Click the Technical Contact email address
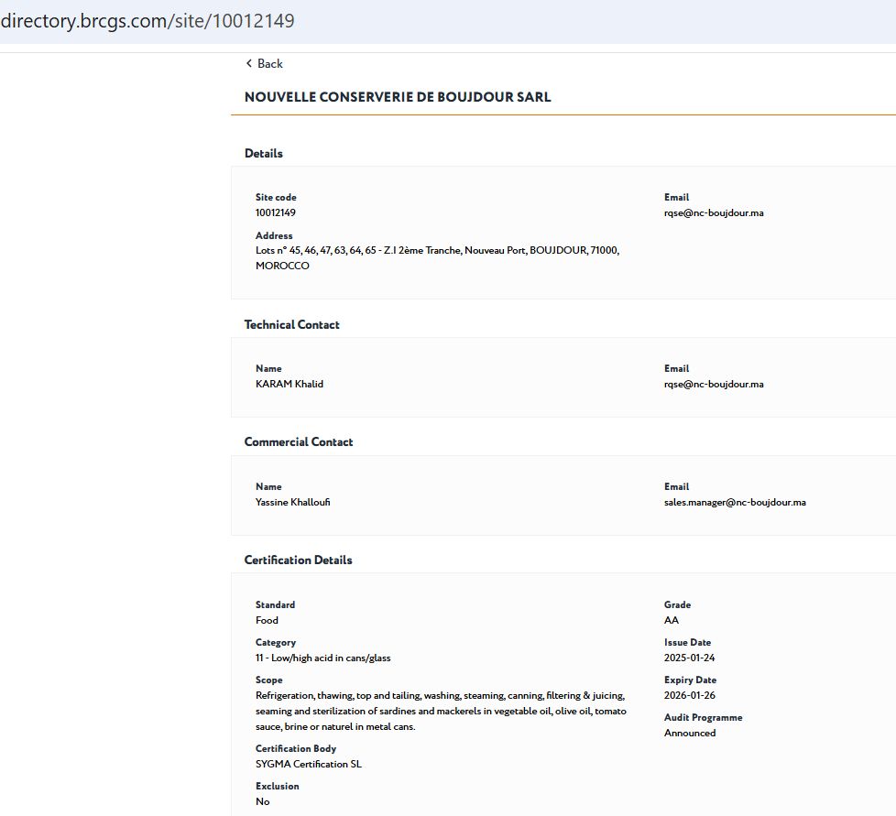Image resolution: width=896 pixels, height=816 pixels. (x=714, y=384)
